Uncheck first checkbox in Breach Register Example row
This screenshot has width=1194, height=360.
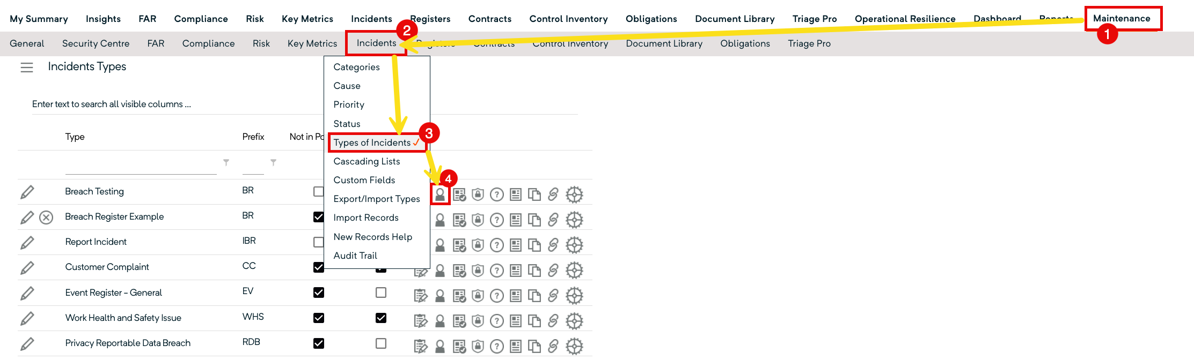(319, 217)
